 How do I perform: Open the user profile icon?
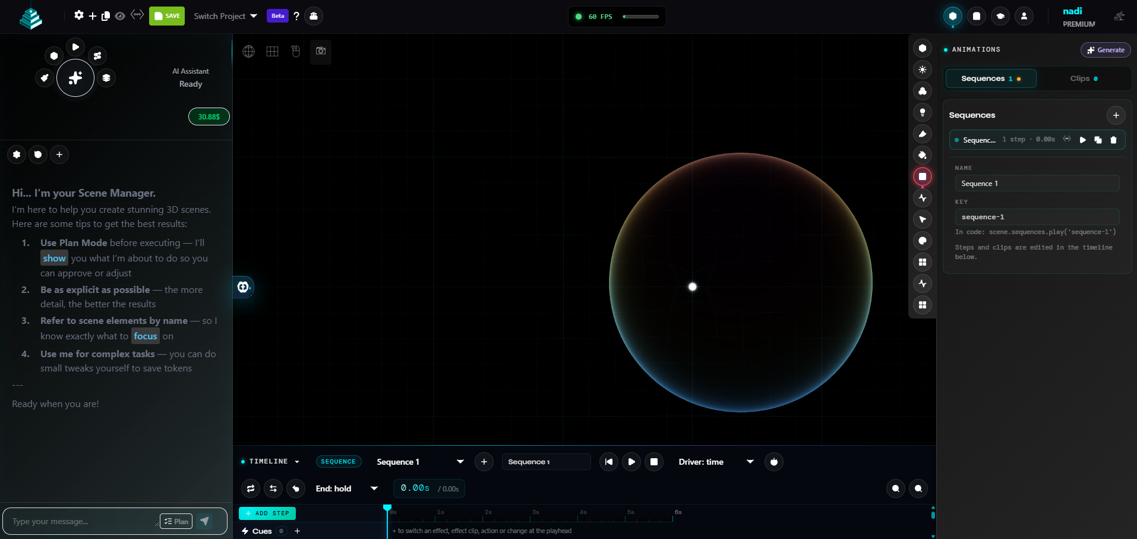pyautogui.click(x=1024, y=16)
